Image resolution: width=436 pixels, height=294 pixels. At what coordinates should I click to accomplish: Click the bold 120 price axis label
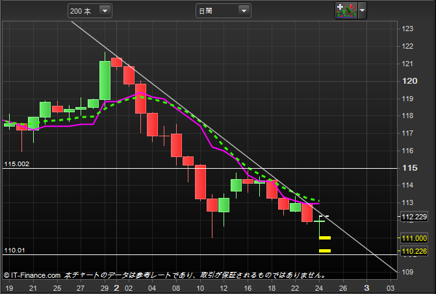point(409,81)
